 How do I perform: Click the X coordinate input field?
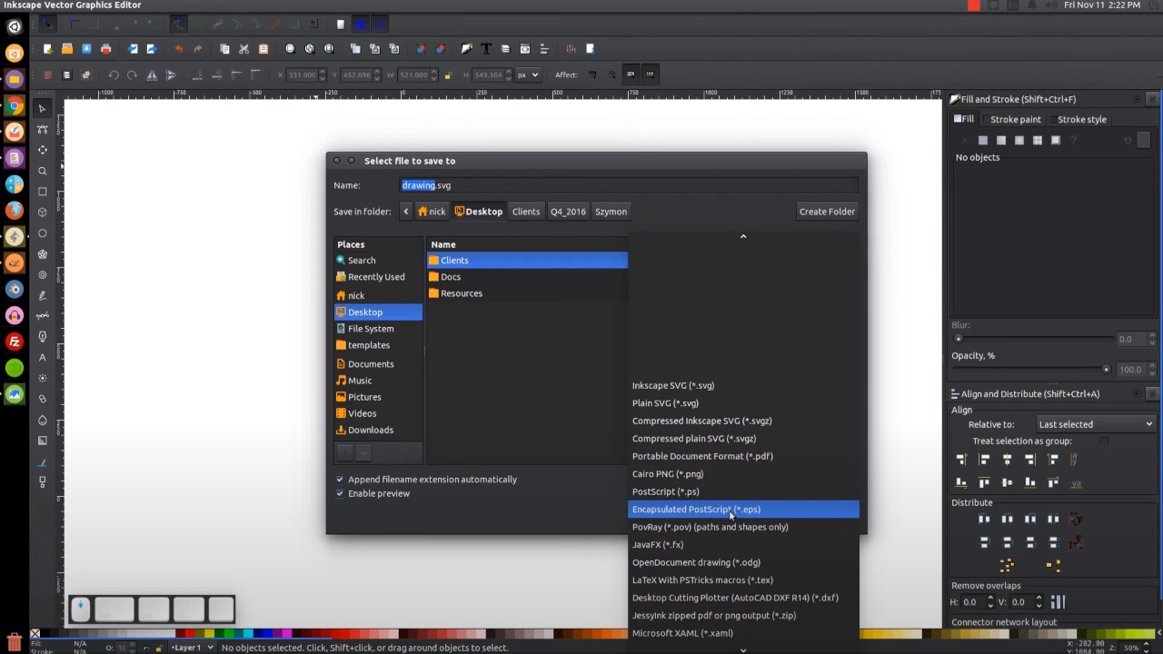303,74
